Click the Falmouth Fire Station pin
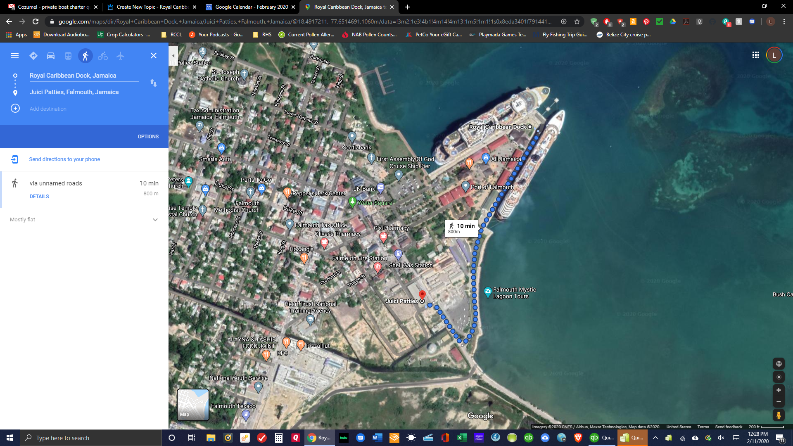Viewport: 793px width, 446px height. [x=378, y=267]
